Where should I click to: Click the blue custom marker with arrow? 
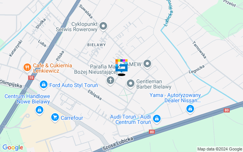click(121, 66)
